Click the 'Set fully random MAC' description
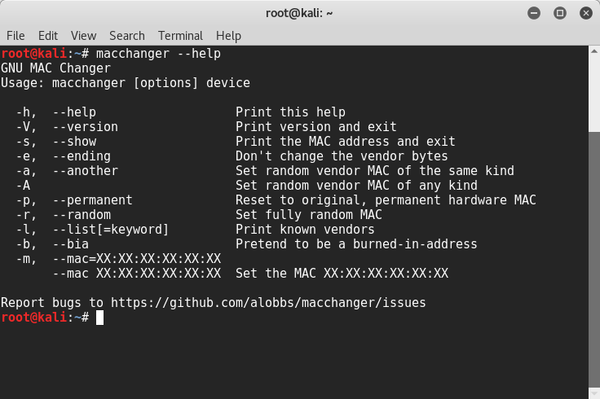The width and height of the screenshot is (600, 399). click(308, 215)
